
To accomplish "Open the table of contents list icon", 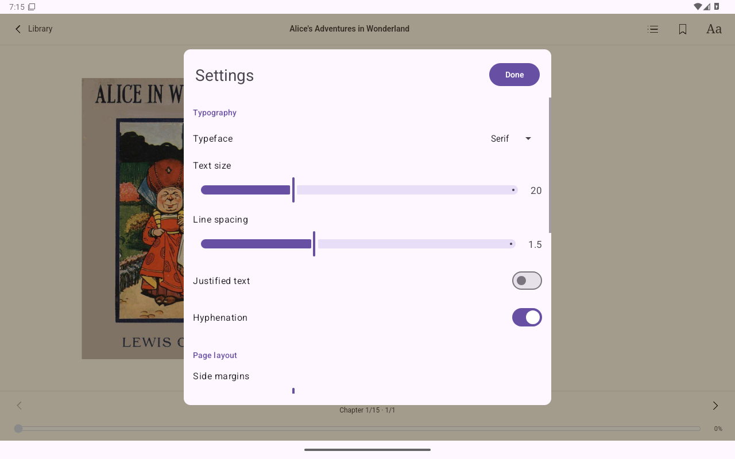I will click(x=653, y=29).
